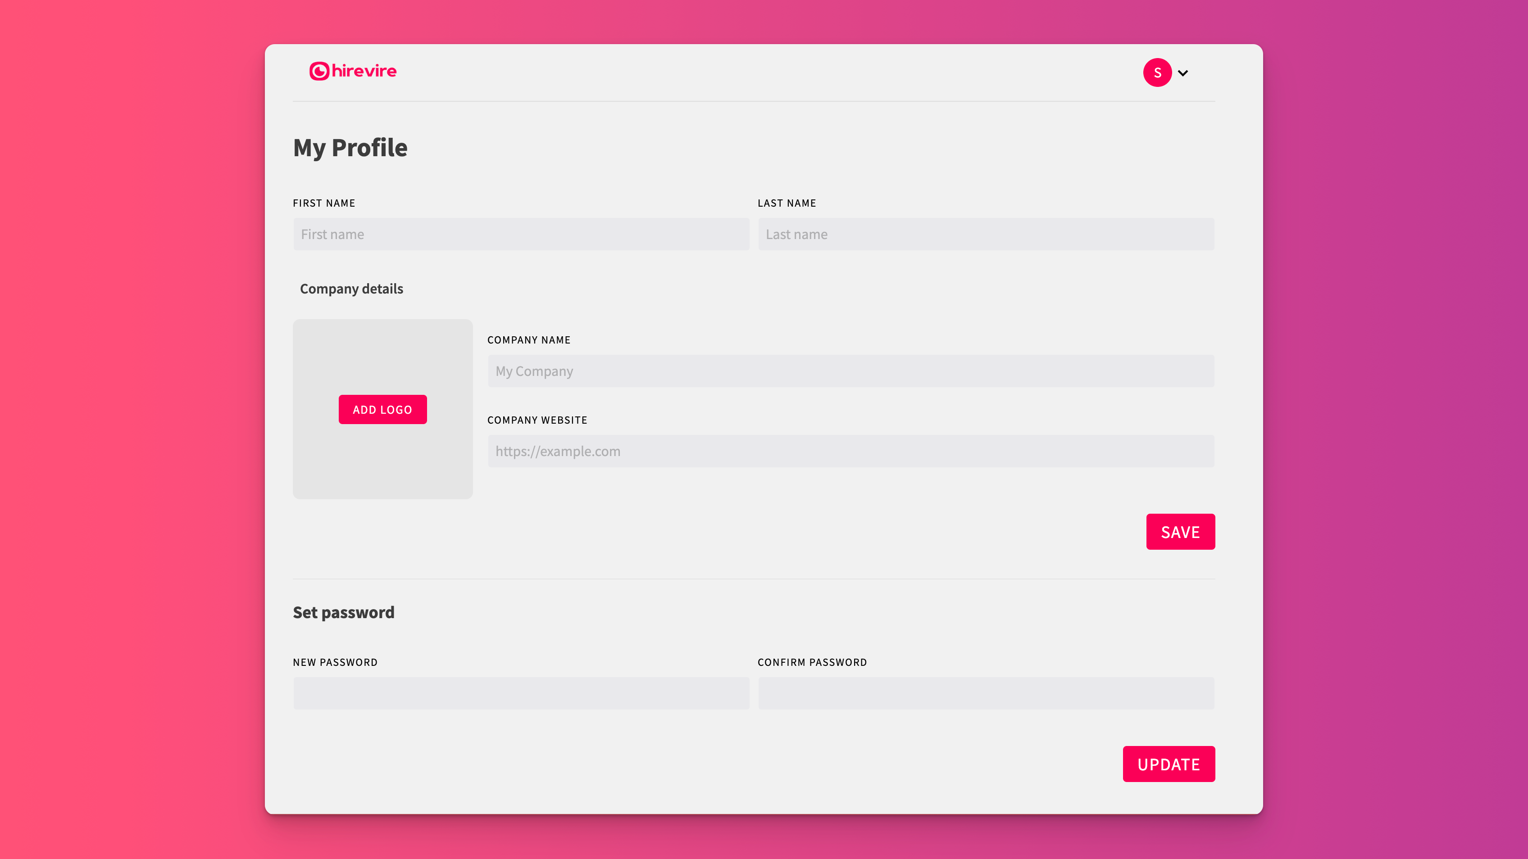Click the COMPANY WEBSITE field label
Viewport: 1528px width, 859px height.
coord(537,420)
